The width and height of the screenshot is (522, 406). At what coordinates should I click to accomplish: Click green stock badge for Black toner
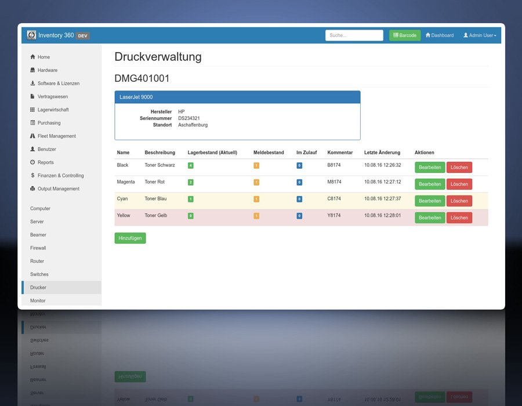pyautogui.click(x=190, y=165)
